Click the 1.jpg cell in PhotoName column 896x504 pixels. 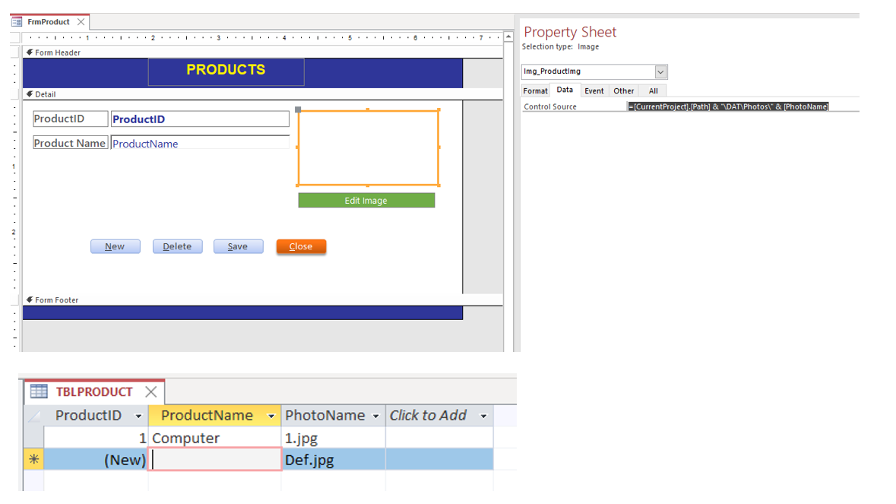333,439
